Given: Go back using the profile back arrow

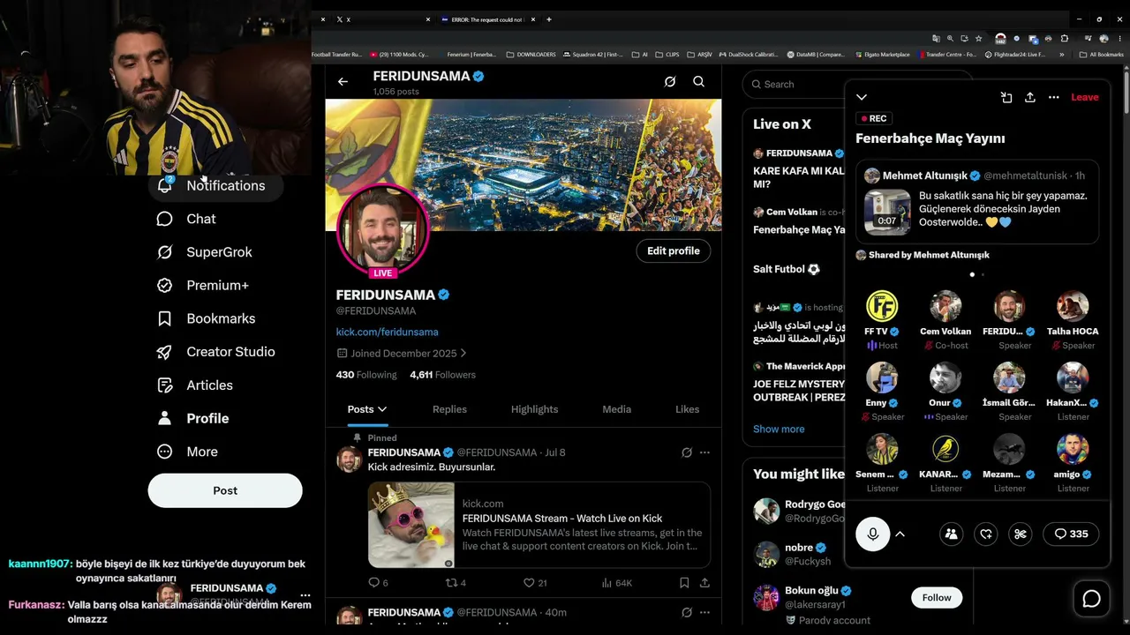Looking at the screenshot, I should [x=343, y=82].
